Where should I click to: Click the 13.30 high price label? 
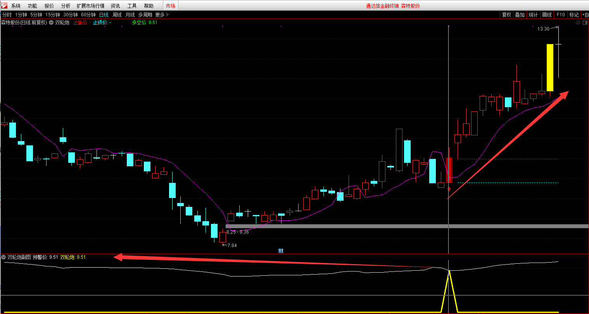point(543,29)
